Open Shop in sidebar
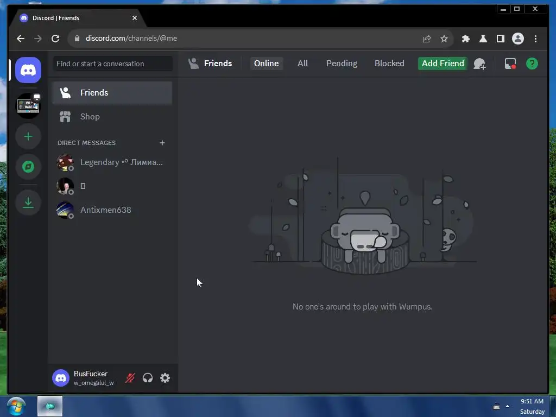 112,117
